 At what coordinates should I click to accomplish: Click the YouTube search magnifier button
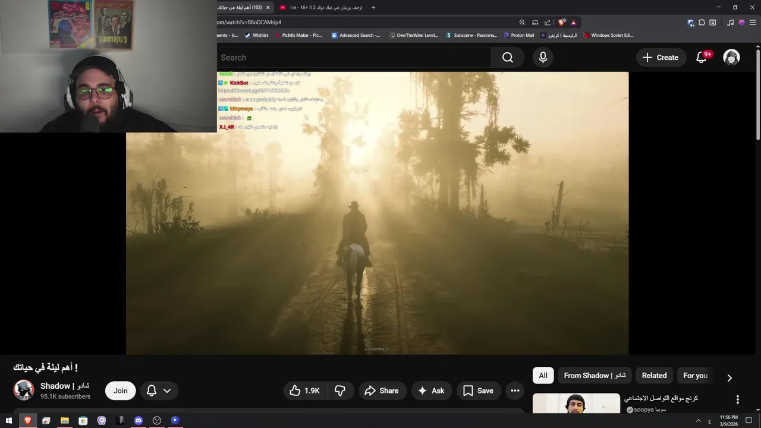pos(507,57)
